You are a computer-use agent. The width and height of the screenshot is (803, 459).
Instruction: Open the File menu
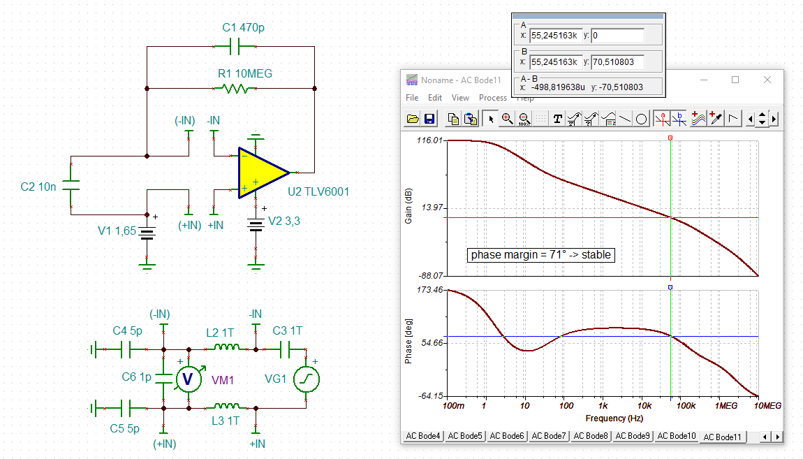point(412,97)
